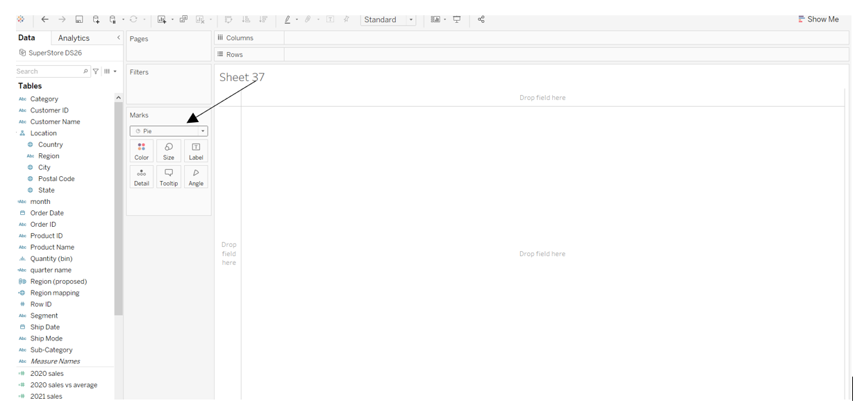Redo with the forward arrow icon

(62, 19)
